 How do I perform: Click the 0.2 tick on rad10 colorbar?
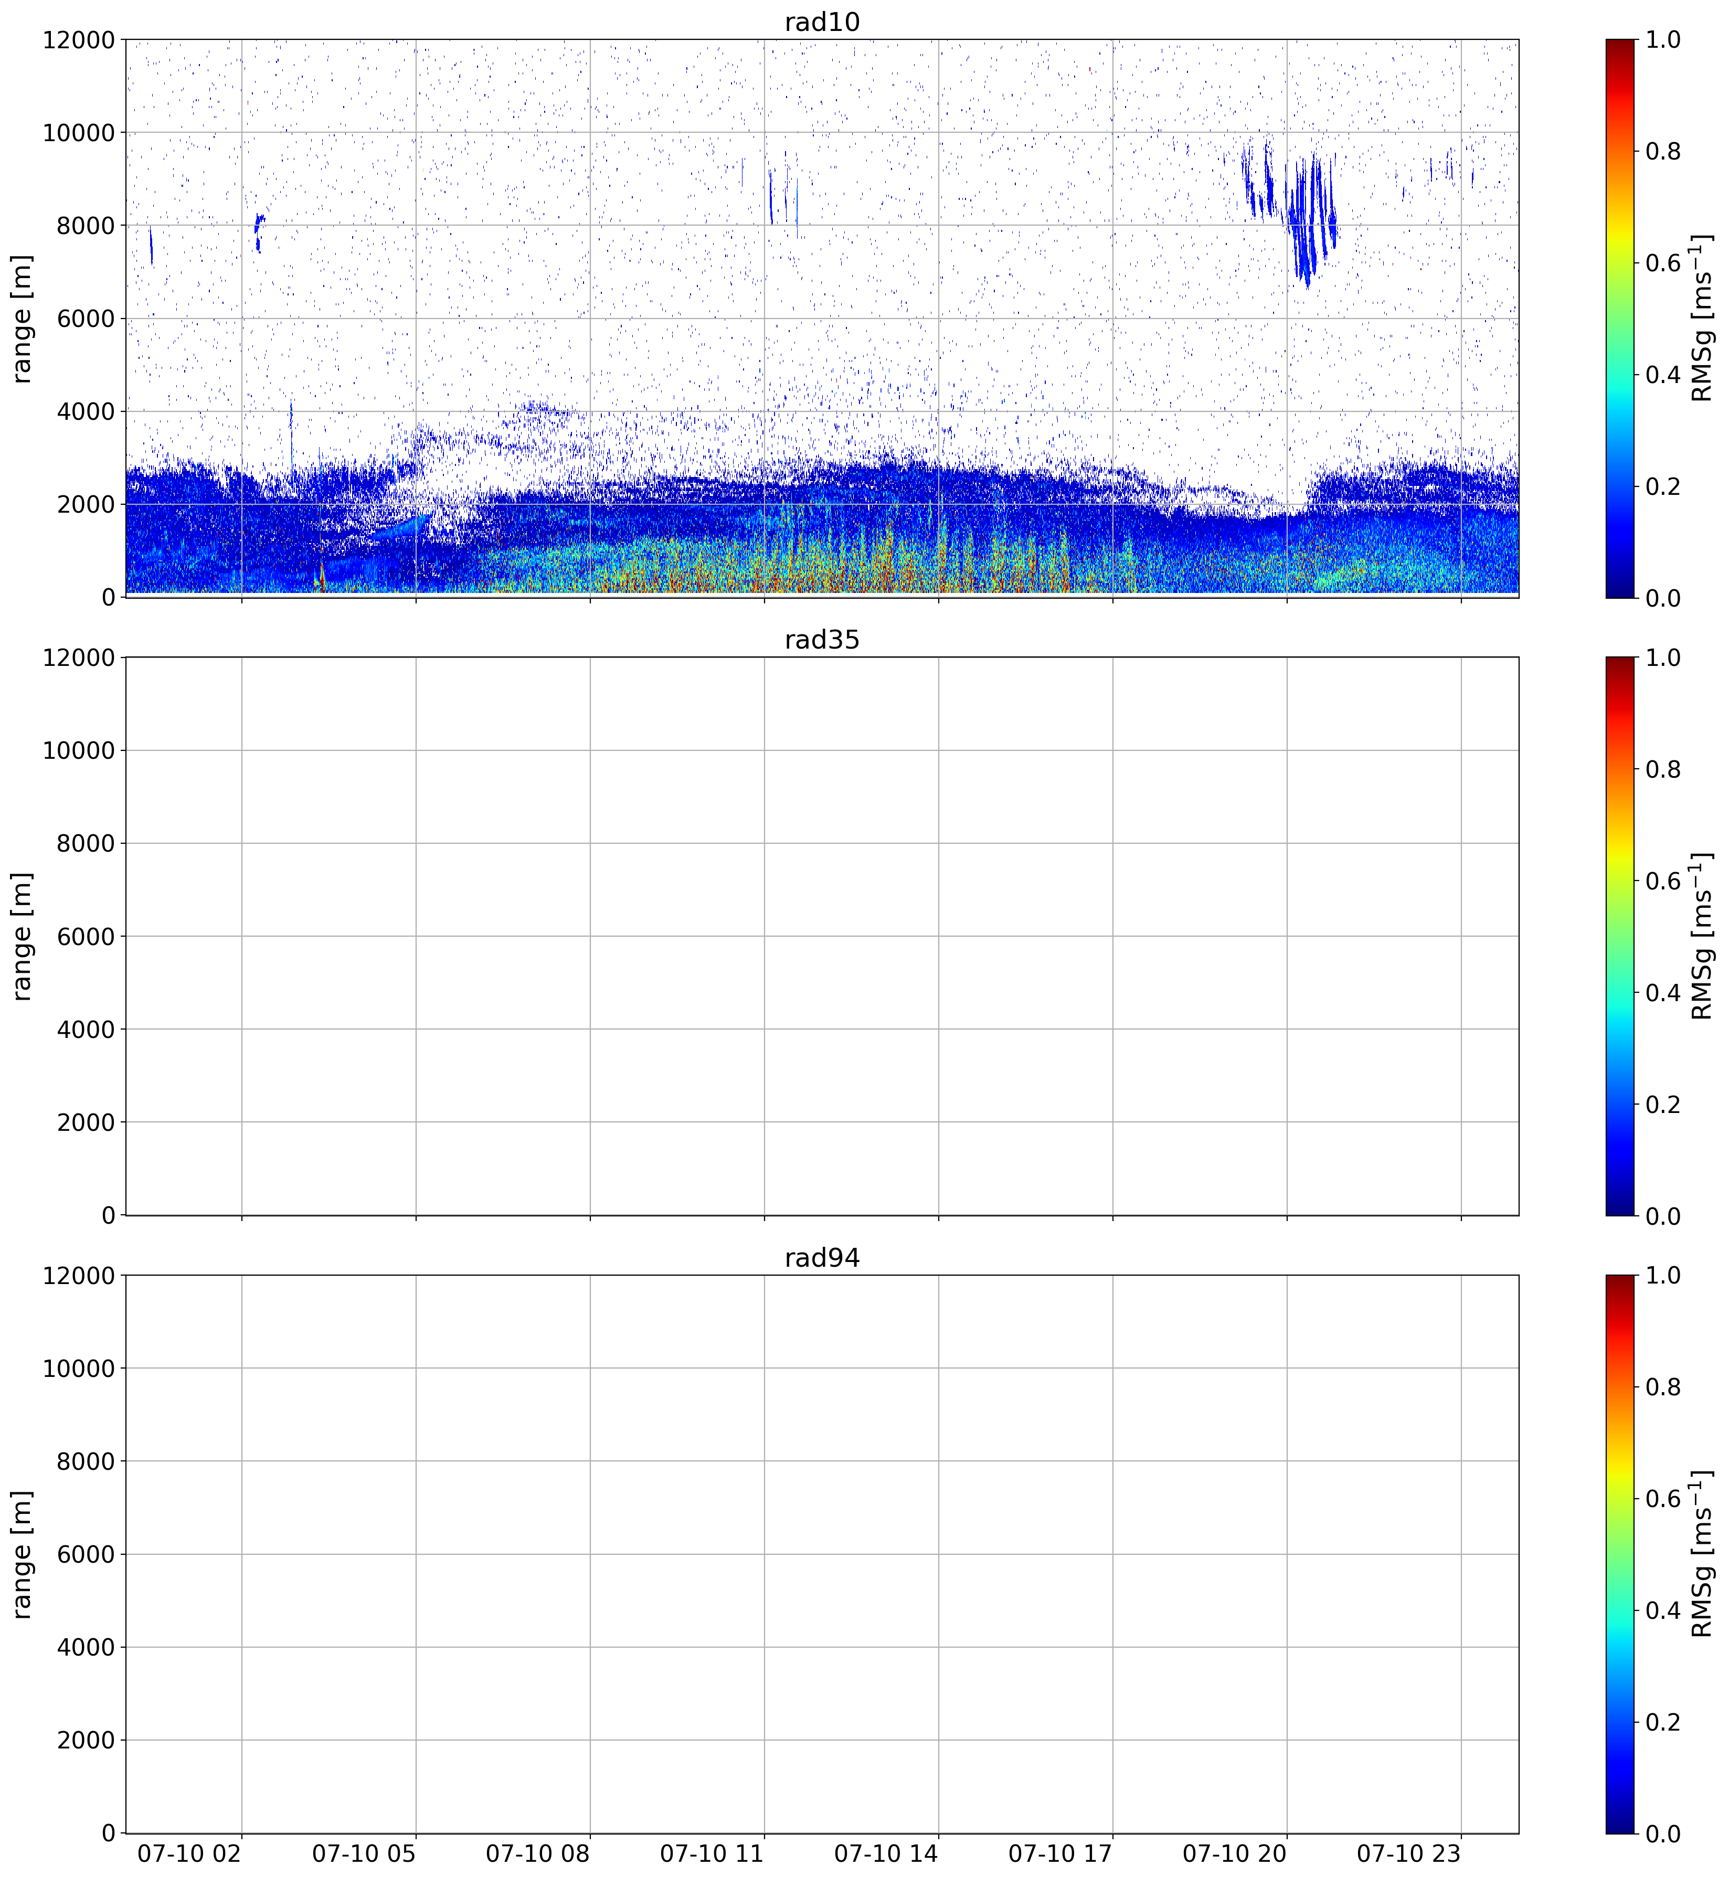coord(1662,486)
